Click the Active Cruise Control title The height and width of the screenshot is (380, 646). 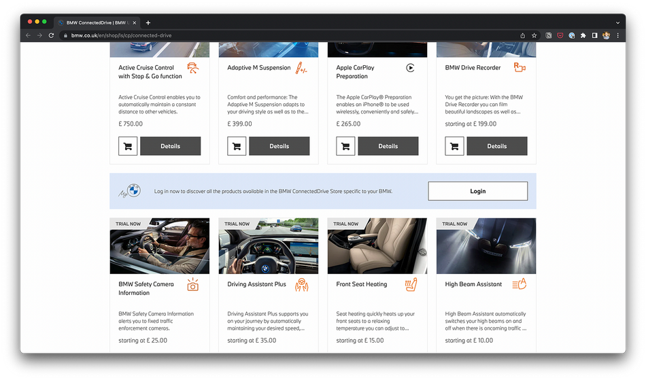click(150, 72)
